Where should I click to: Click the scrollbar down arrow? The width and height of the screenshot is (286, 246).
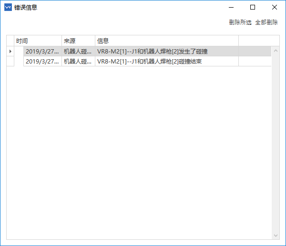(x=276, y=235)
